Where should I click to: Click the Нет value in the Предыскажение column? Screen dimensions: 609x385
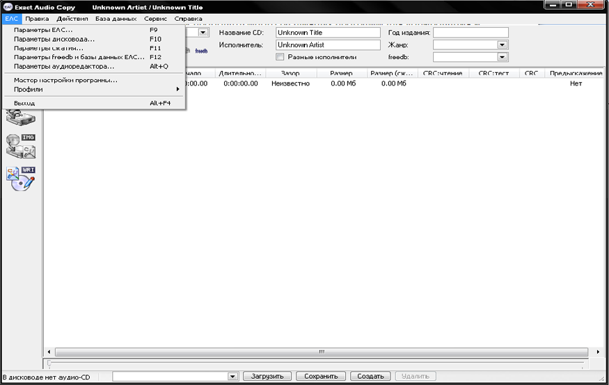tap(576, 83)
